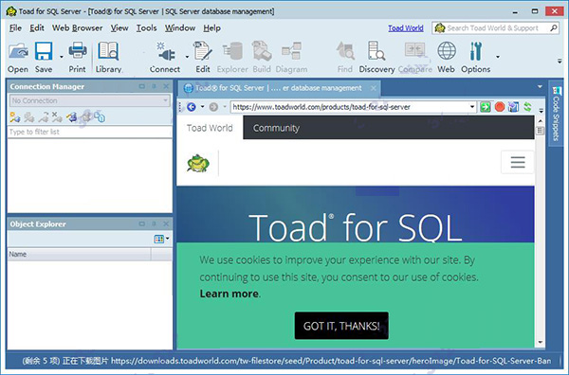Open the Tools menu

tap(147, 27)
